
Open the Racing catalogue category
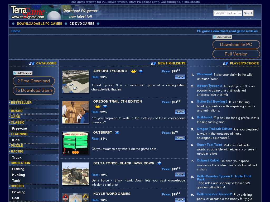coord(17,151)
